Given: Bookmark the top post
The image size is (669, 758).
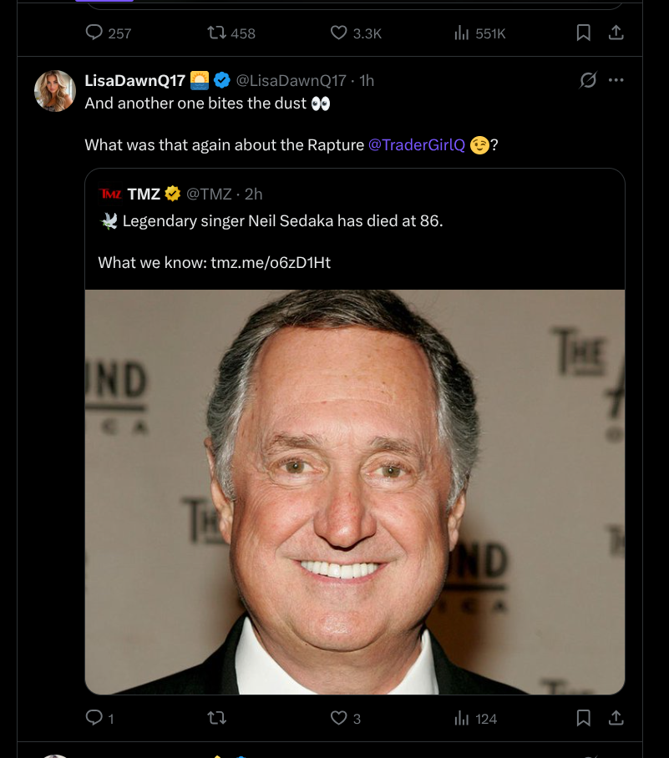Looking at the screenshot, I should click(x=584, y=33).
